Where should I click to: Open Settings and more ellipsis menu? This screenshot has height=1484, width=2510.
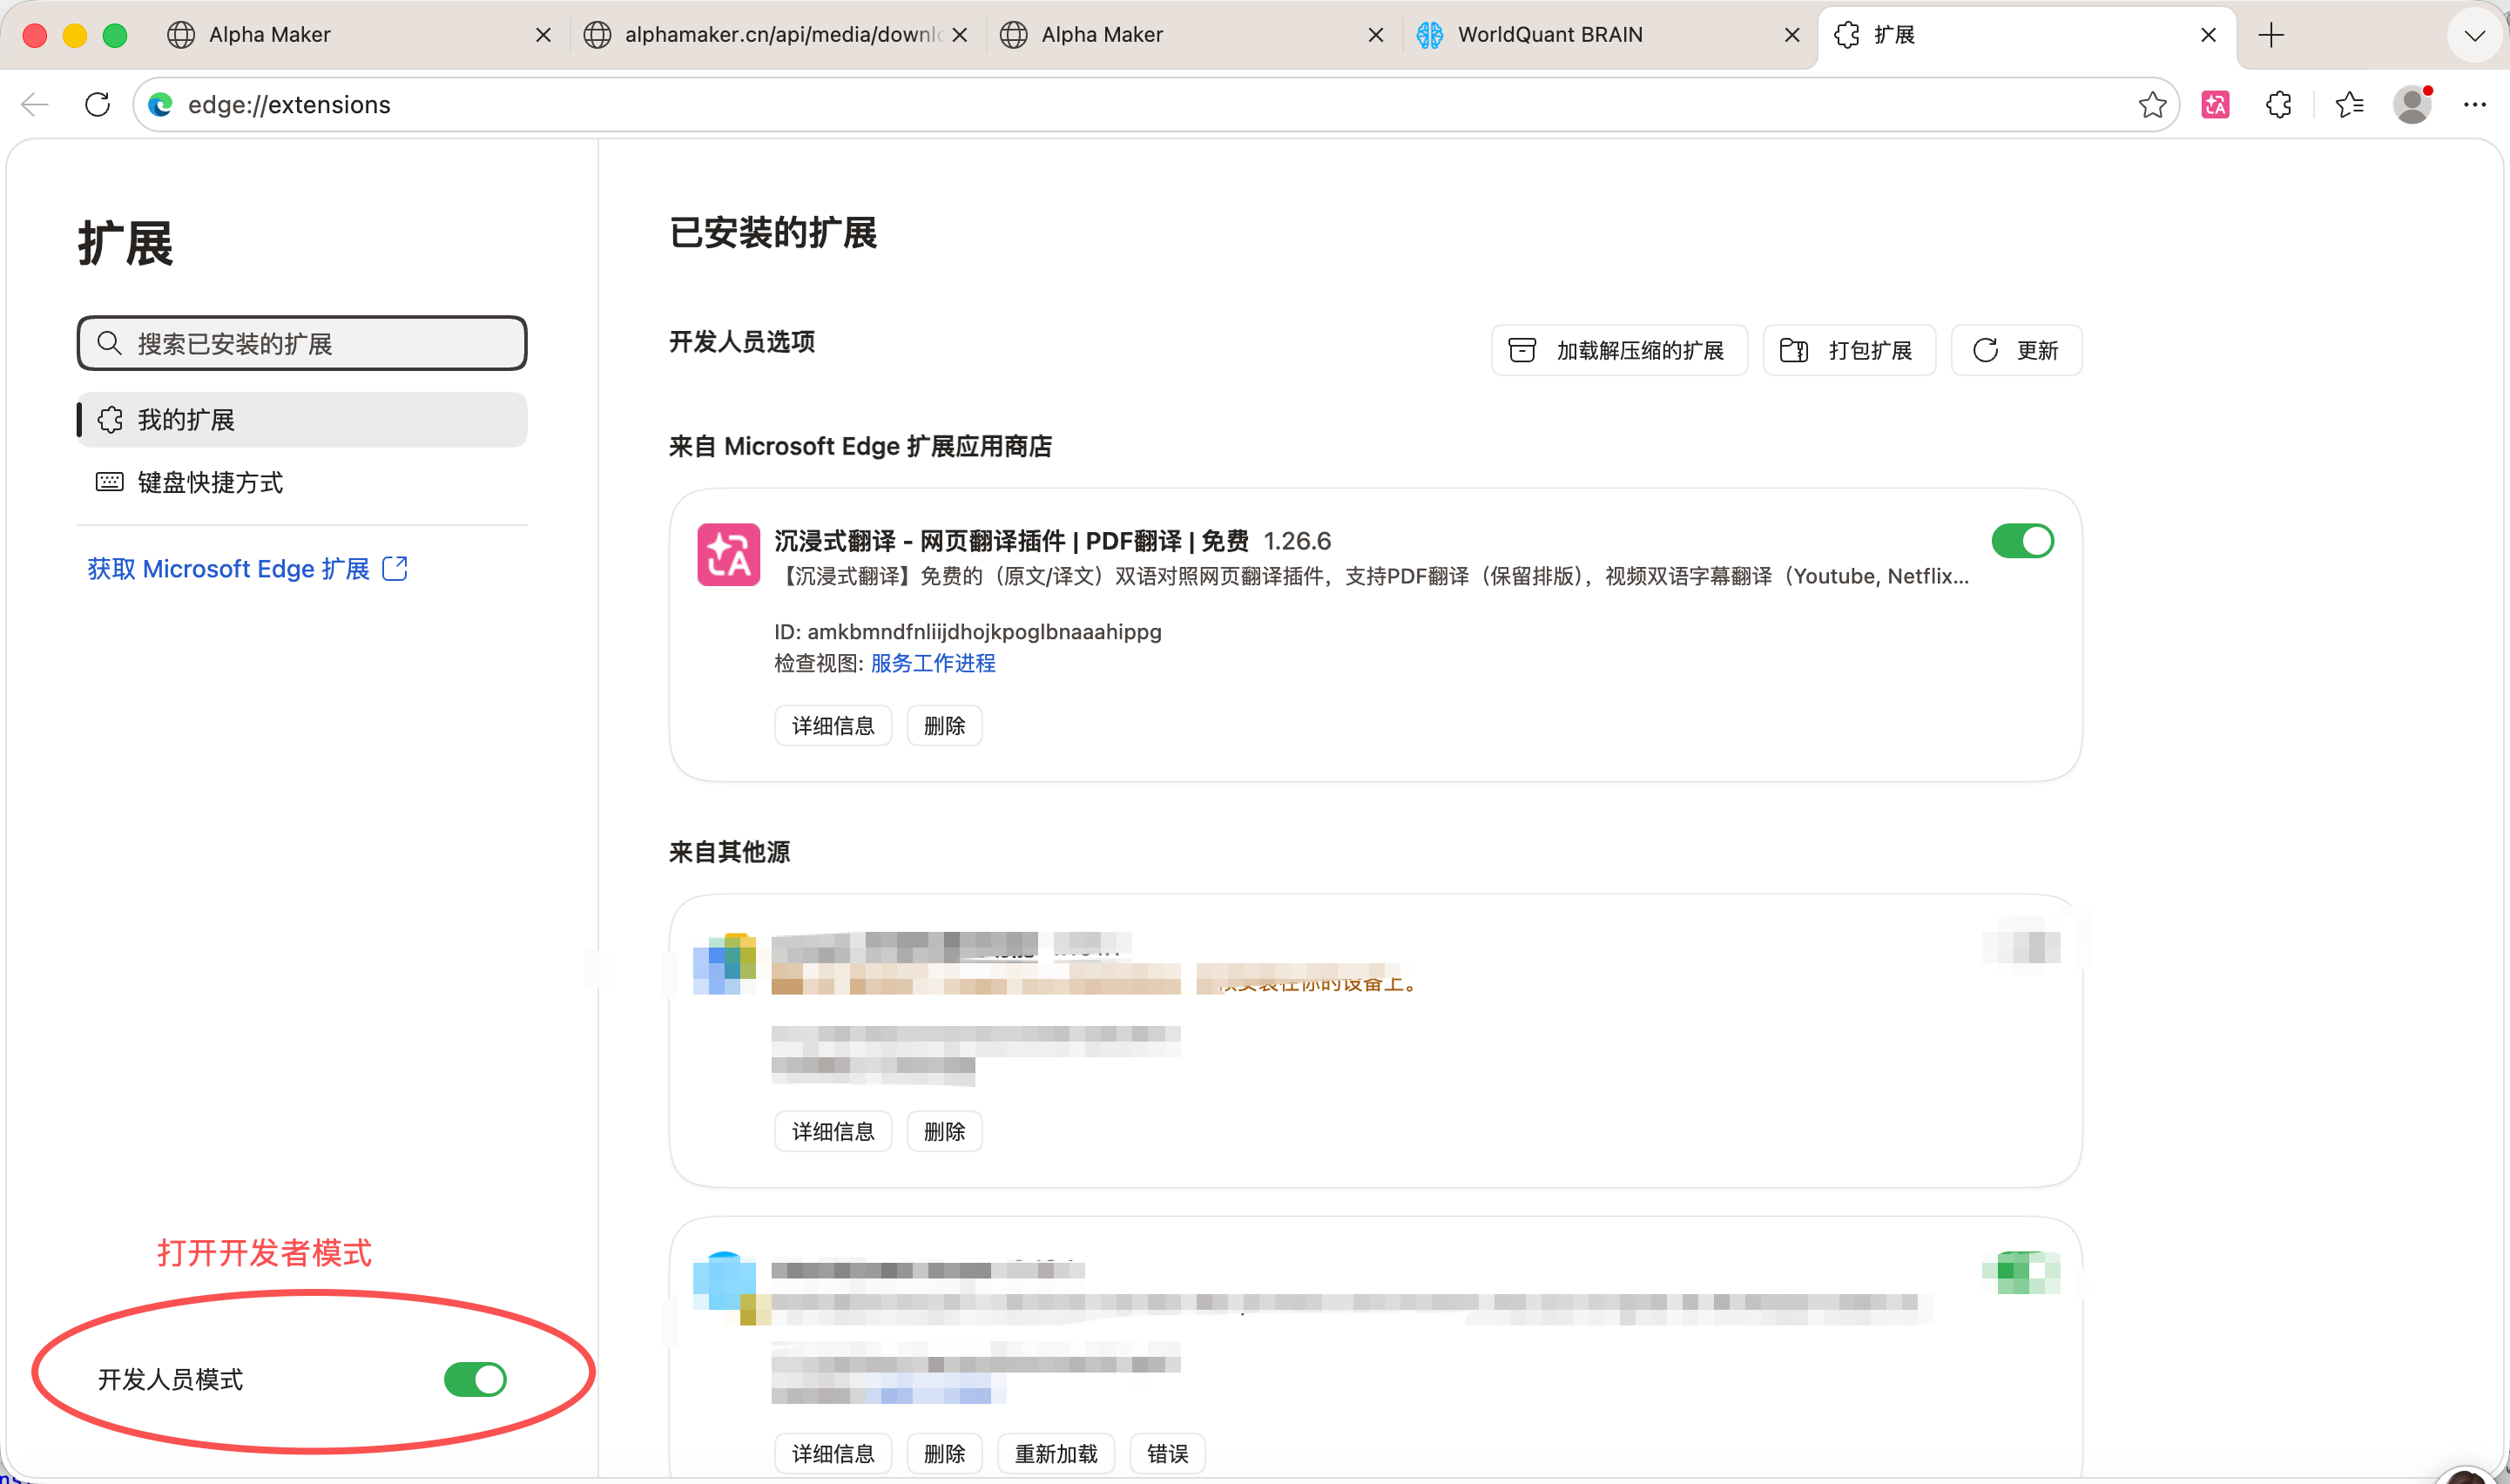[x=2474, y=104]
